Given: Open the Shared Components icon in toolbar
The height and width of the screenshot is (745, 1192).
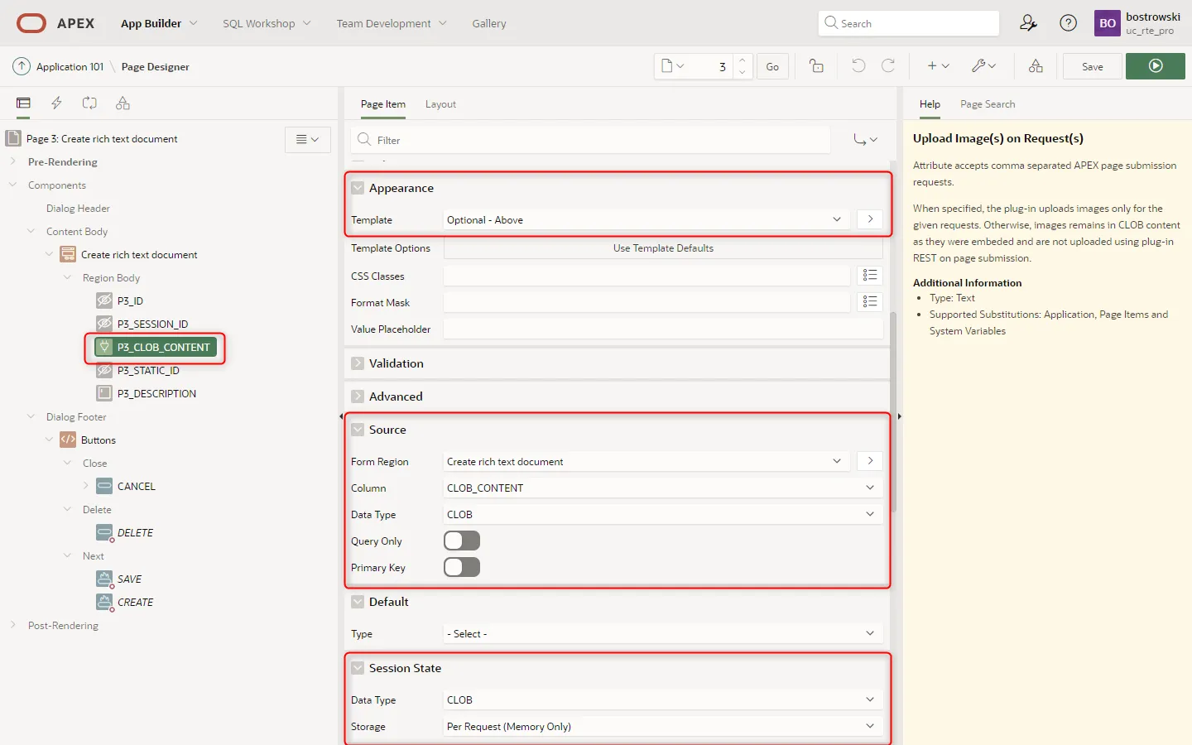Looking at the screenshot, I should (x=1036, y=66).
